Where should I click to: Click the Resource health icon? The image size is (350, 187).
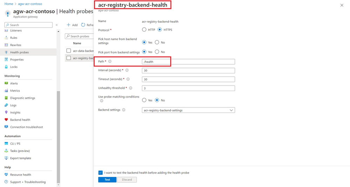(6, 174)
